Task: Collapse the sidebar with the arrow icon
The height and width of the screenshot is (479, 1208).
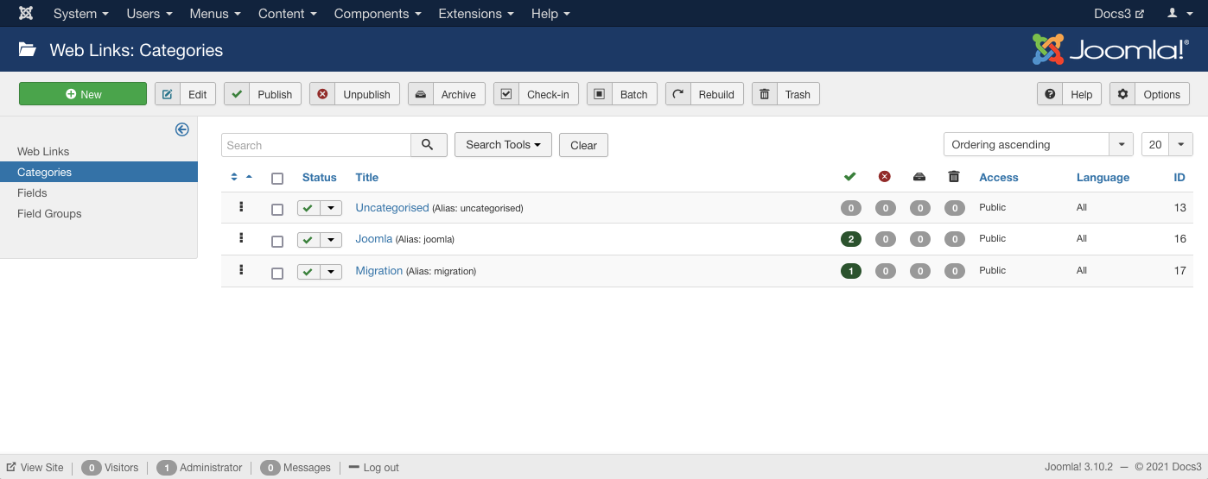Action: coord(181,129)
